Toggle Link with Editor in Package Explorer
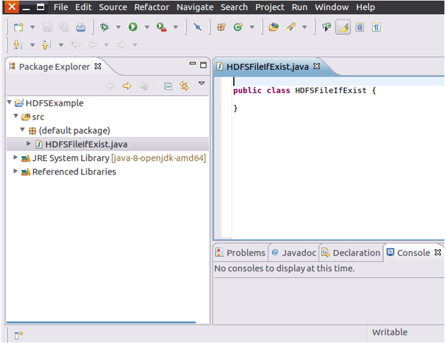The image size is (445, 343). pyautogui.click(x=184, y=86)
